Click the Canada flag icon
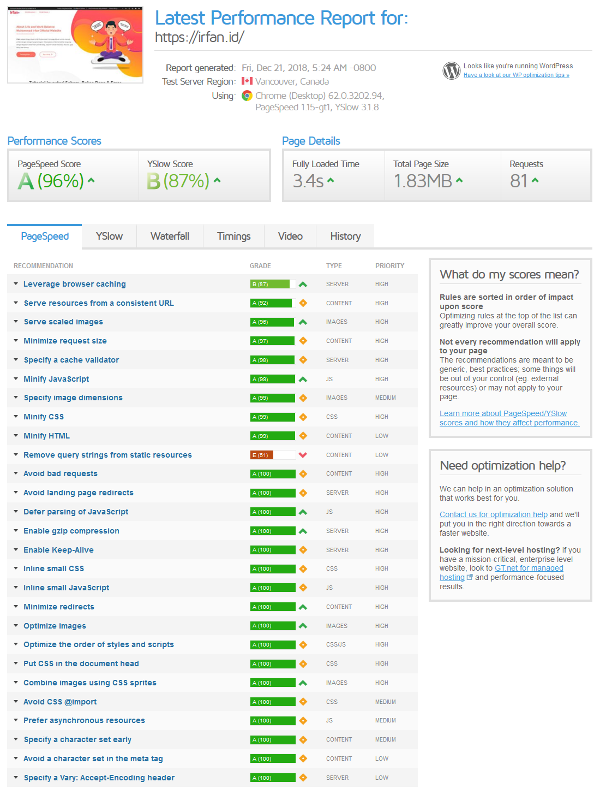This screenshot has width=600, height=794. 247,81
